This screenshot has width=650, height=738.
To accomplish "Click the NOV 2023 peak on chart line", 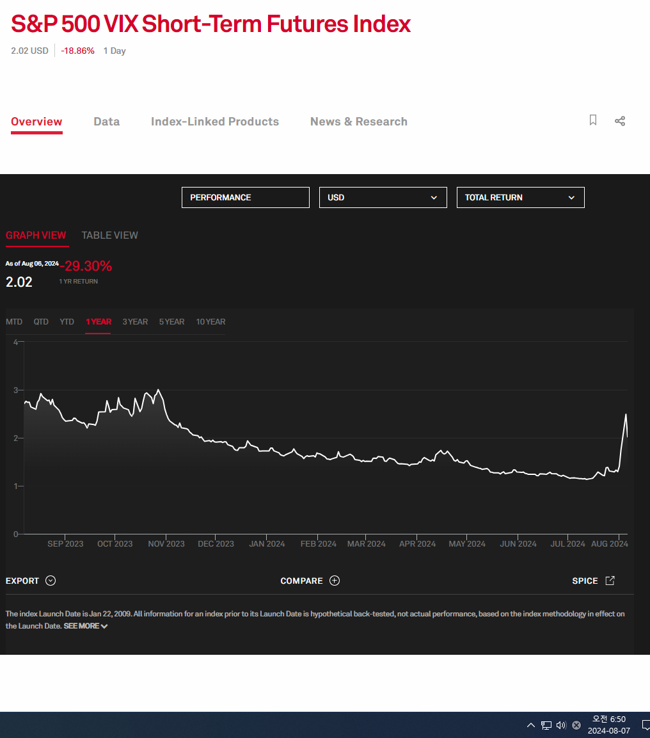I will click(x=159, y=390).
